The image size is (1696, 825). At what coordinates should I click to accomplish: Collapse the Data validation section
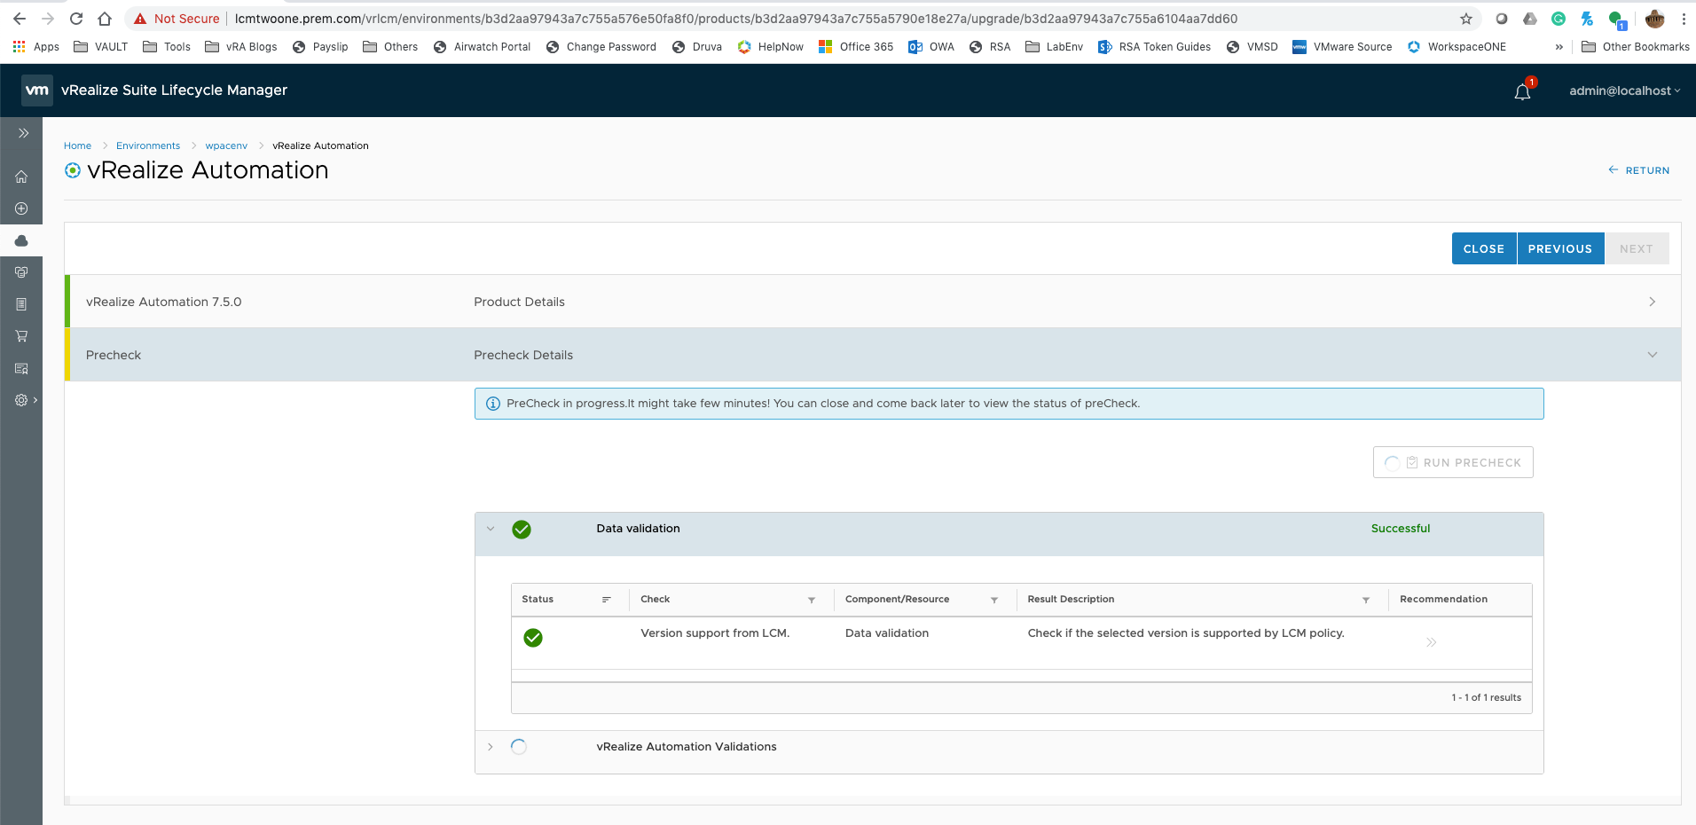(x=491, y=529)
